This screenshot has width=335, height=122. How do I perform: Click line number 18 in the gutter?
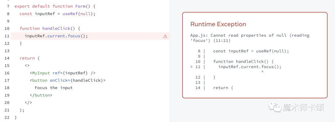click(x=7, y=87)
